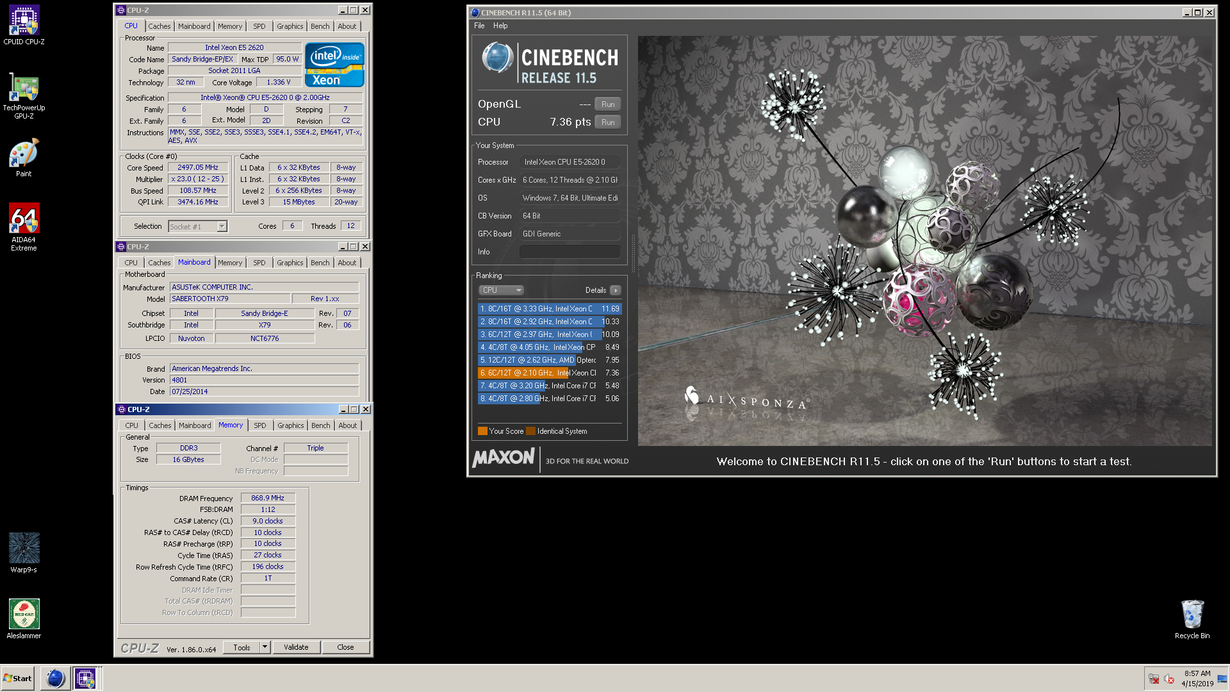The width and height of the screenshot is (1230, 692).
Task: Open CPUID CPU-Z desktop icon
Action: 24,26
